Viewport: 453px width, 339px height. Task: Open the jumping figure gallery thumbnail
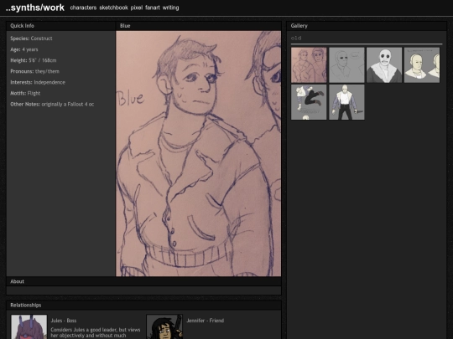[x=309, y=102]
